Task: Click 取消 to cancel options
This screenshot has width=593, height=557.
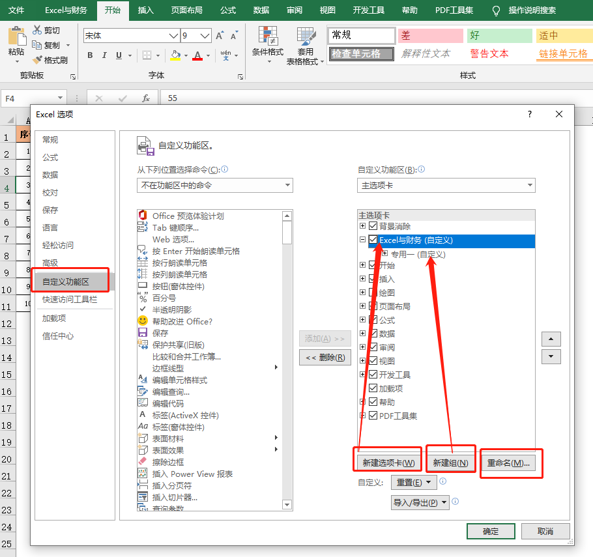Action: 545,532
